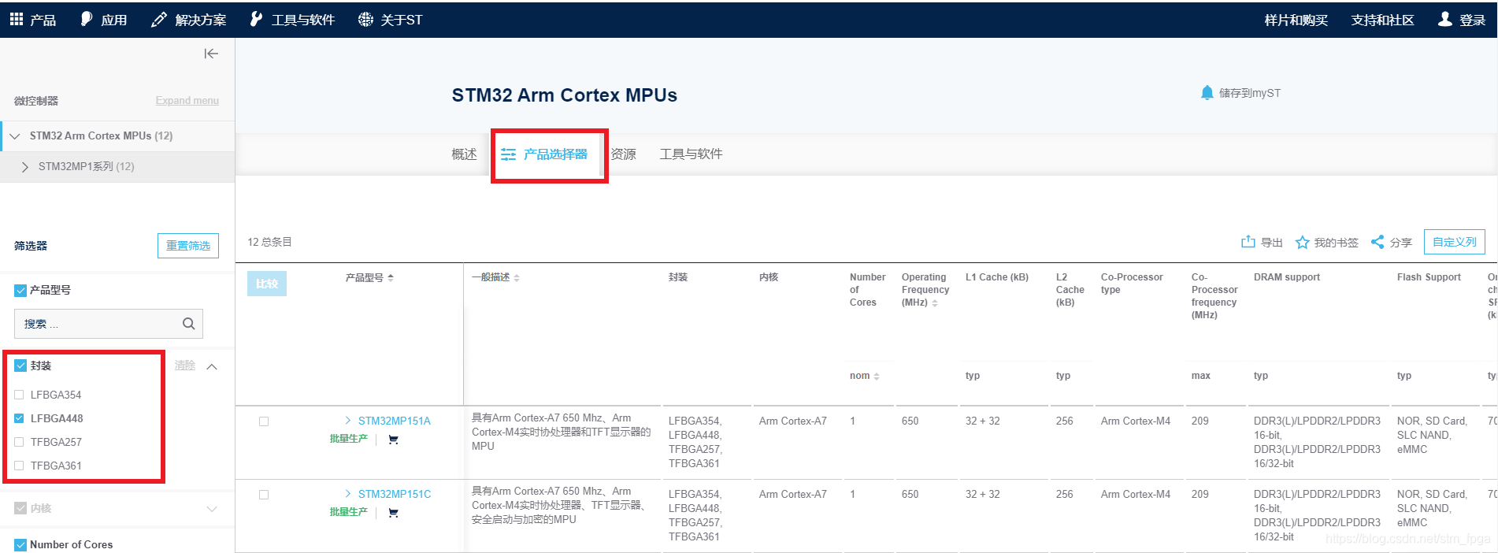Toggle the 内核 filter checkbox
This screenshot has height=553, width=1498.
point(20,508)
